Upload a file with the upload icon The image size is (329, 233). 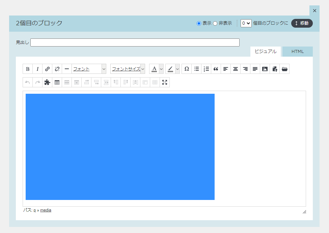click(275, 69)
